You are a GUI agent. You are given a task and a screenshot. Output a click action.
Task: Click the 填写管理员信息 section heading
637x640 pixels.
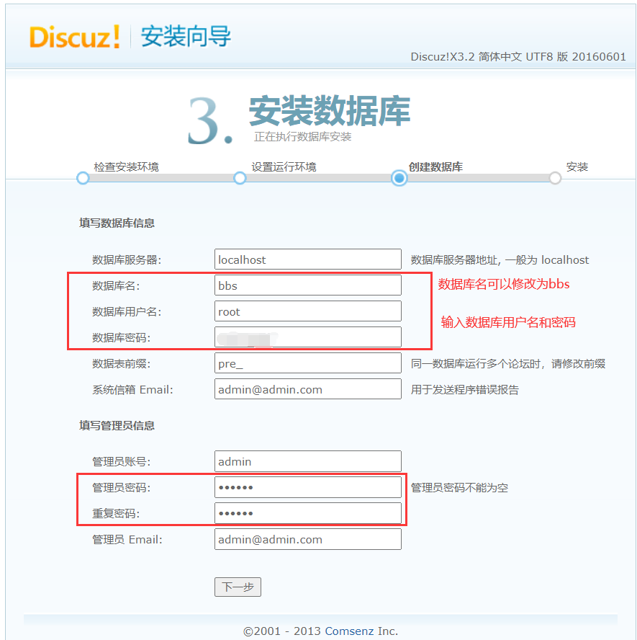117,426
